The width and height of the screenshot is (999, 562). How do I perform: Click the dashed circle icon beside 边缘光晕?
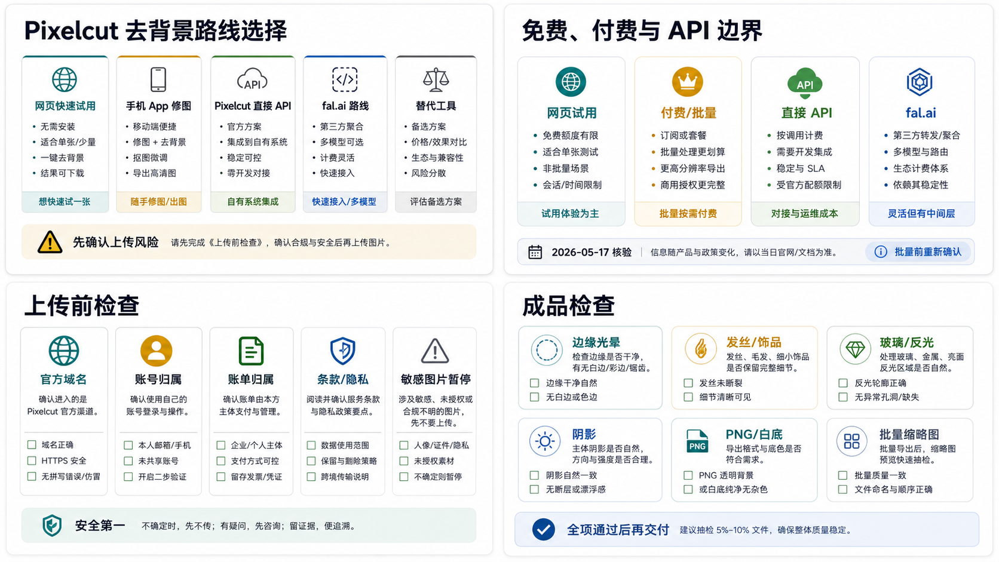(547, 350)
